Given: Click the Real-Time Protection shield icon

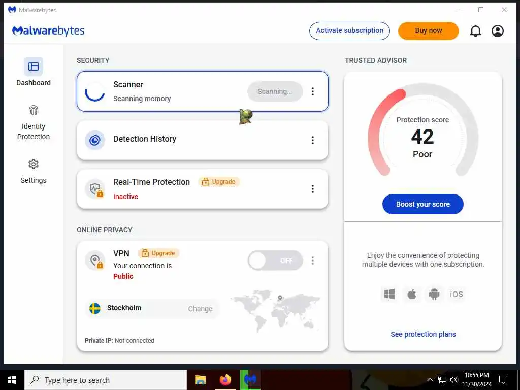Looking at the screenshot, I should pos(95,189).
